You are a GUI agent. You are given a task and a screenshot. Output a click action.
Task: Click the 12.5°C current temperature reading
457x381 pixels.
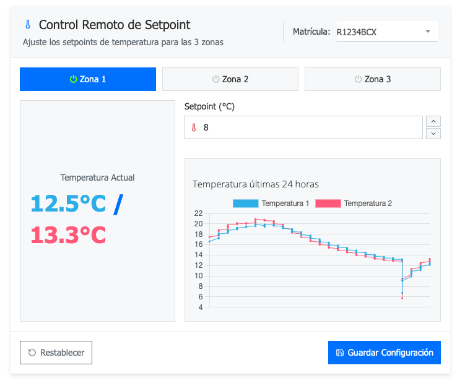(x=68, y=203)
